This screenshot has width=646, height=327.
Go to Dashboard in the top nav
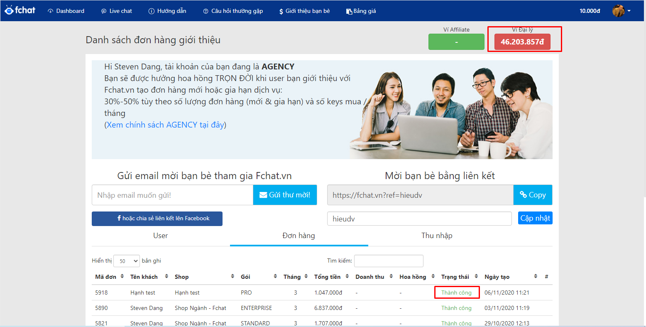click(66, 11)
